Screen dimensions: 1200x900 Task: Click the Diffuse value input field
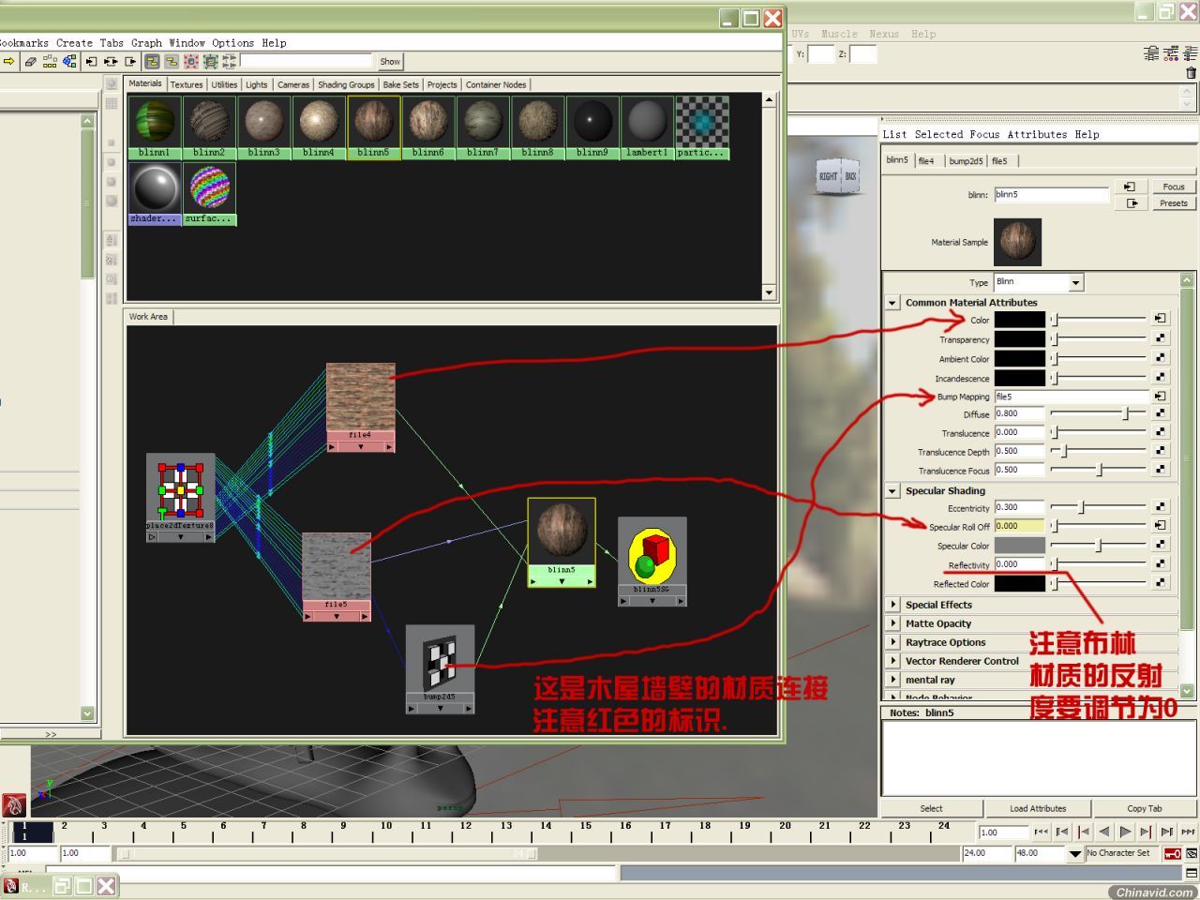[x=1019, y=413]
